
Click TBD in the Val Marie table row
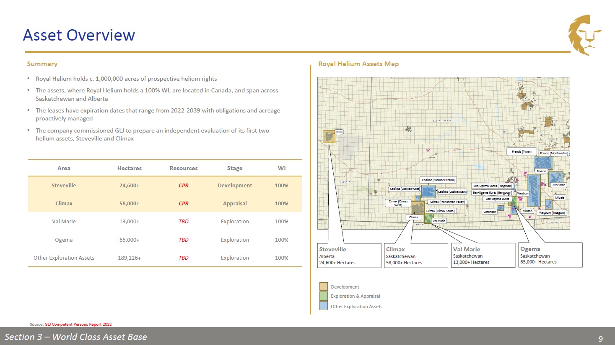[x=184, y=221]
